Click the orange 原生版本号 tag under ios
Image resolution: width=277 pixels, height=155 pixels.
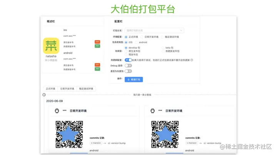(x=97, y=42)
